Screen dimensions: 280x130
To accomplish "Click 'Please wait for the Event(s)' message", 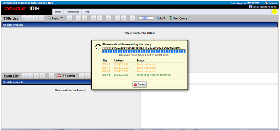I will tap(71, 90).
